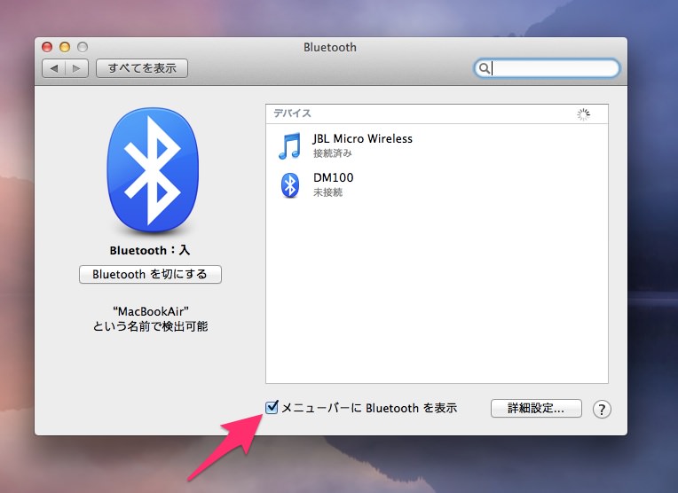Close the Bluetooth window with red button

tap(47, 47)
